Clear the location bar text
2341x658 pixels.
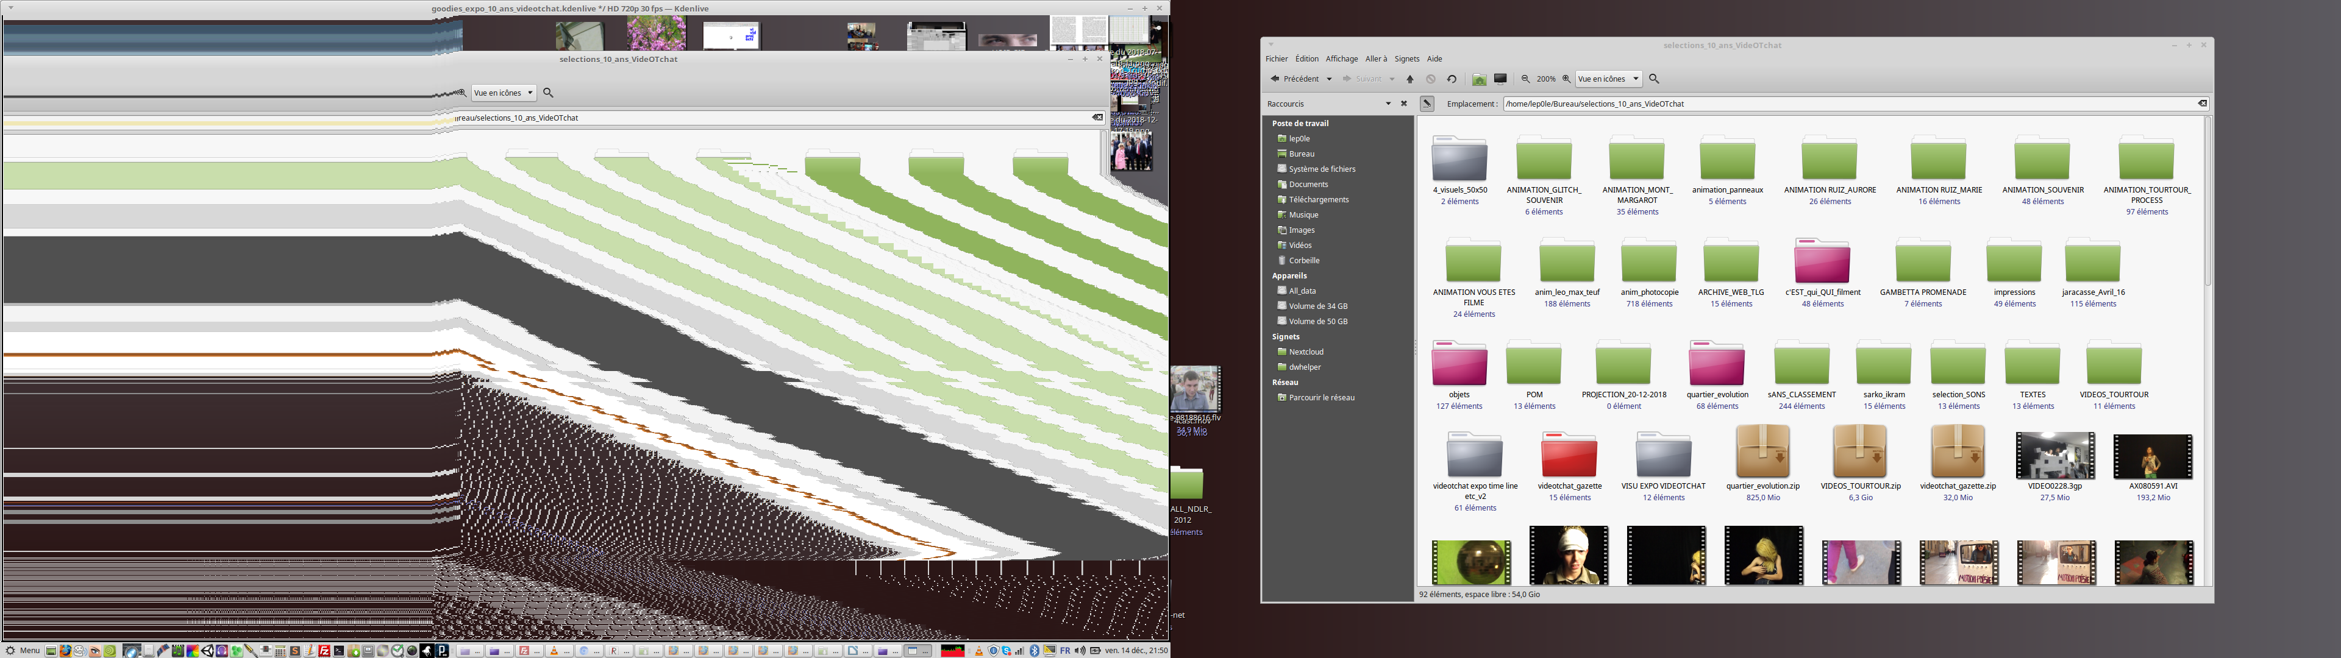[x=2201, y=104]
